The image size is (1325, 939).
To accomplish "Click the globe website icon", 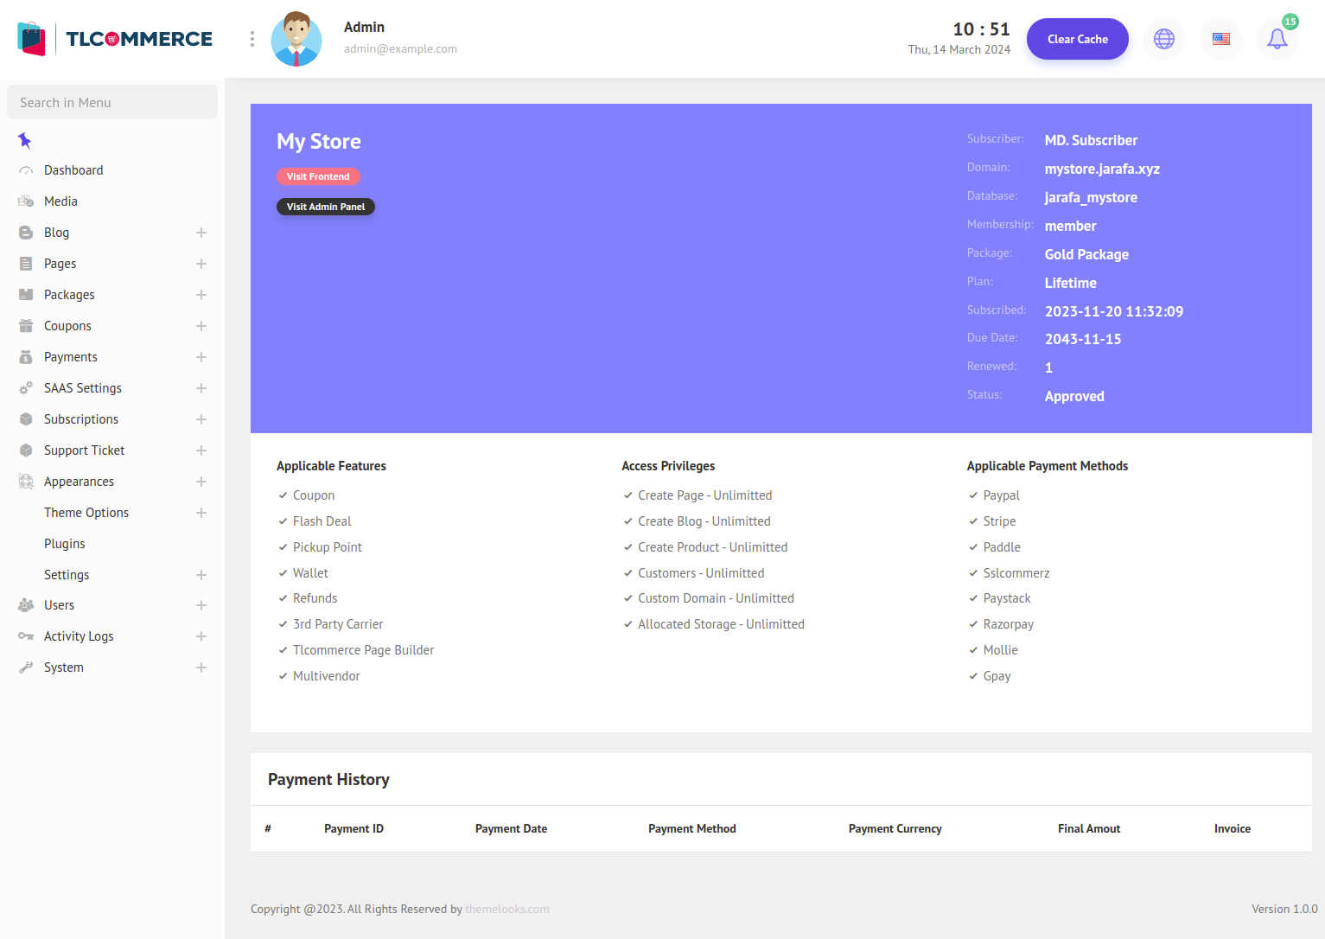I will (1163, 39).
